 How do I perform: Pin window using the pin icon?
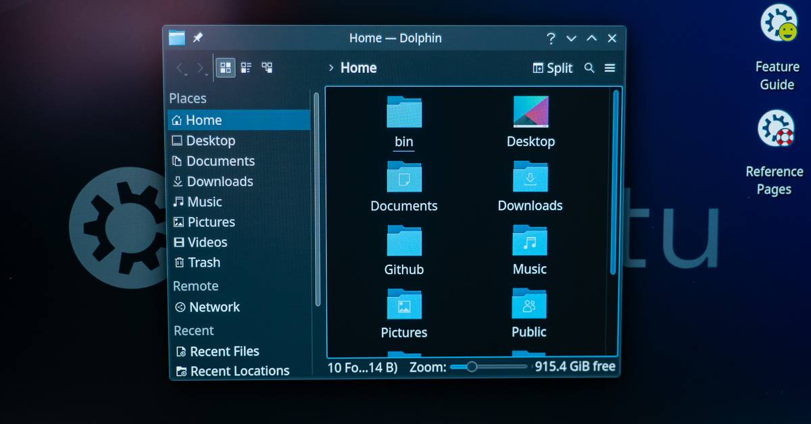[197, 38]
